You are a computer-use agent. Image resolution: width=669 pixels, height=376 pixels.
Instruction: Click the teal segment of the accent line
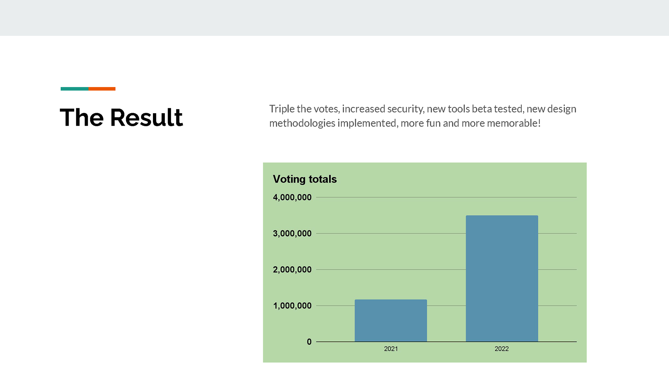(x=75, y=89)
